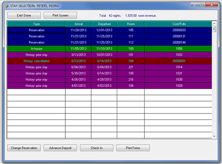Select the Reservation row with room 111
Viewport: 222px width, 164px height.
(110, 36)
